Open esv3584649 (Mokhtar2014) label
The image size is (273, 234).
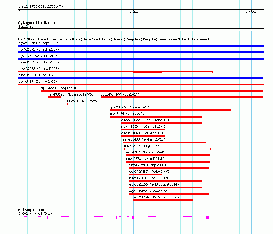pyautogui.click(x=143, y=133)
